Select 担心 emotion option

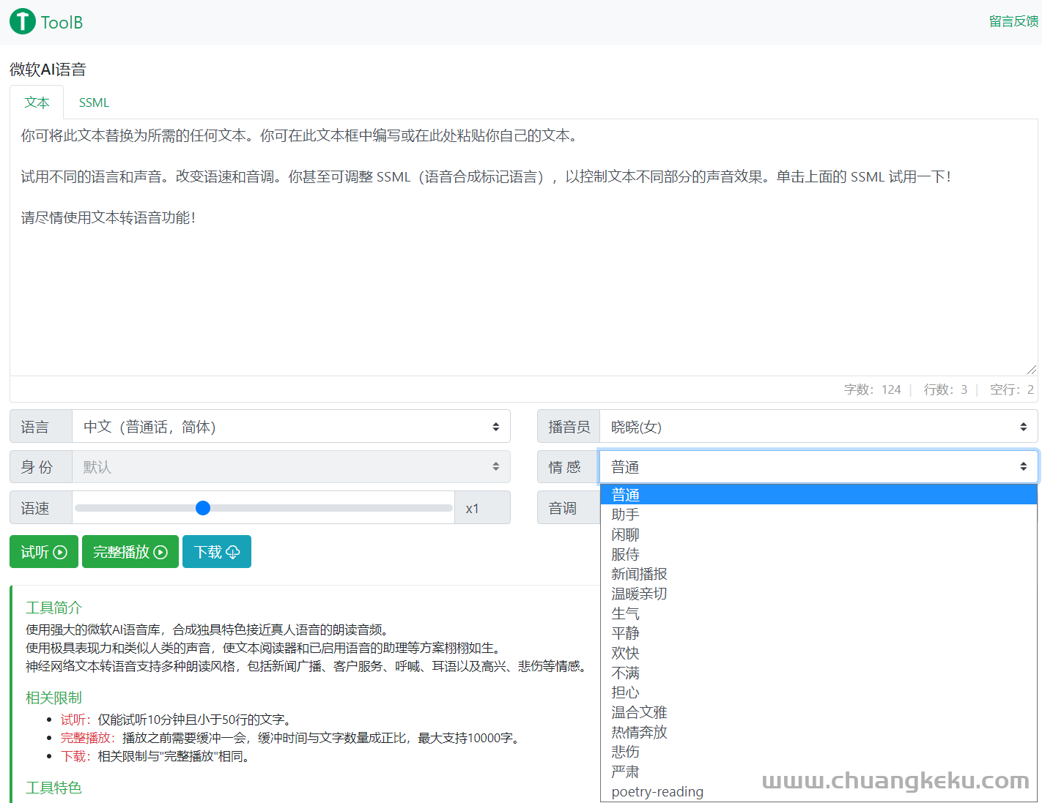click(x=819, y=692)
